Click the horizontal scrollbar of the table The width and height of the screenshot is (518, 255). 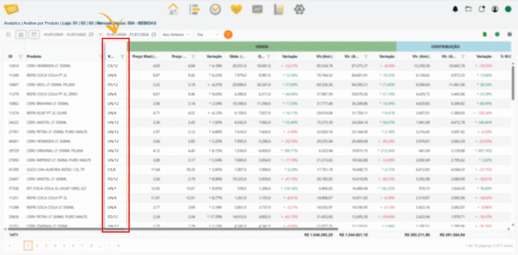coord(173,228)
